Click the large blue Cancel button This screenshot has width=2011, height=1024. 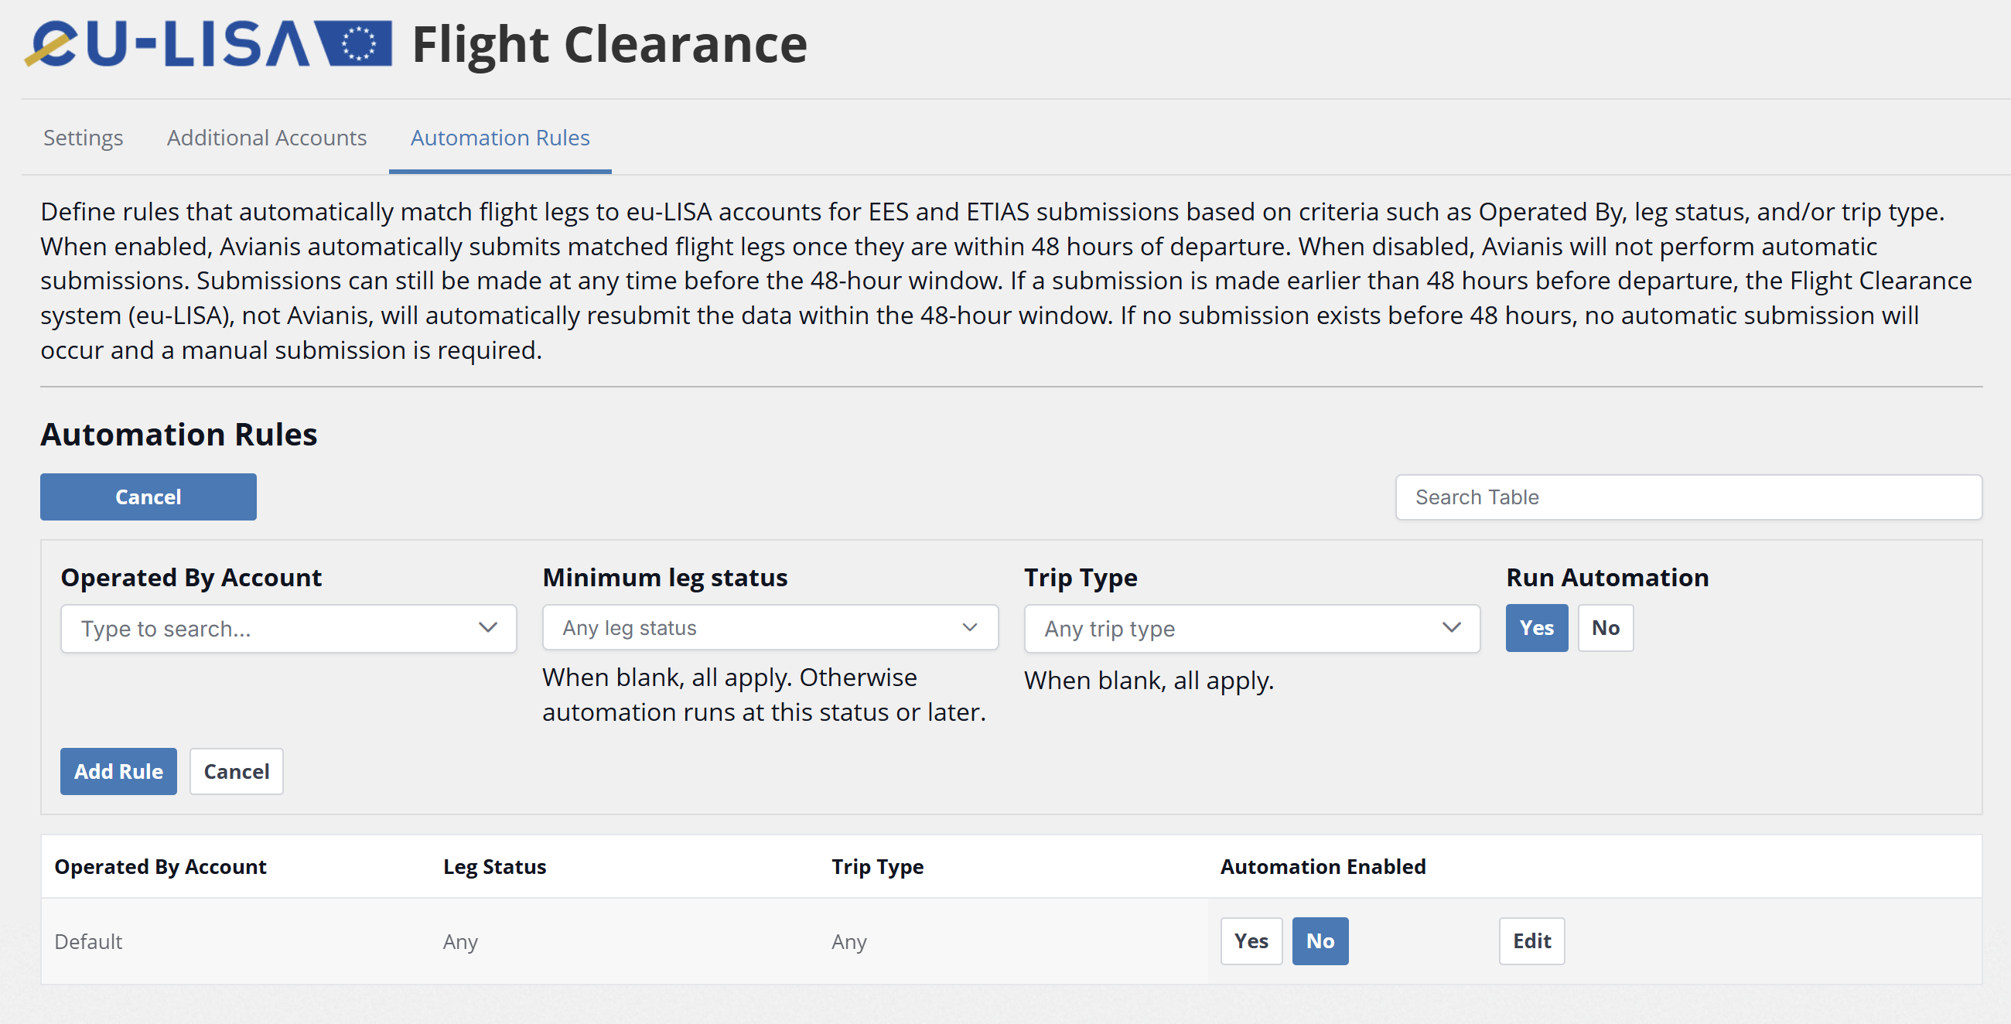click(148, 497)
